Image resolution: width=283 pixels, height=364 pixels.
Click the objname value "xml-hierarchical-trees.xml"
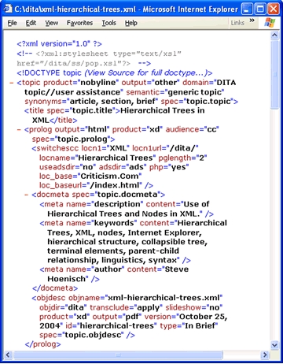tap(164, 298)
